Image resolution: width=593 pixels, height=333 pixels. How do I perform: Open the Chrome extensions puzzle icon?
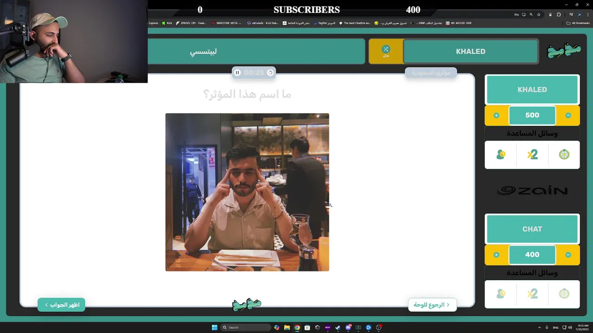tap(559, 14)
